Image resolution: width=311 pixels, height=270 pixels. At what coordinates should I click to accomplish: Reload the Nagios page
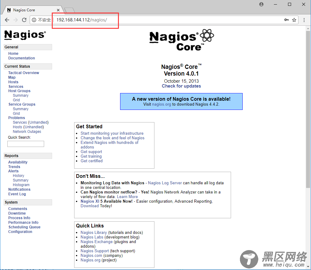(24, 20)
